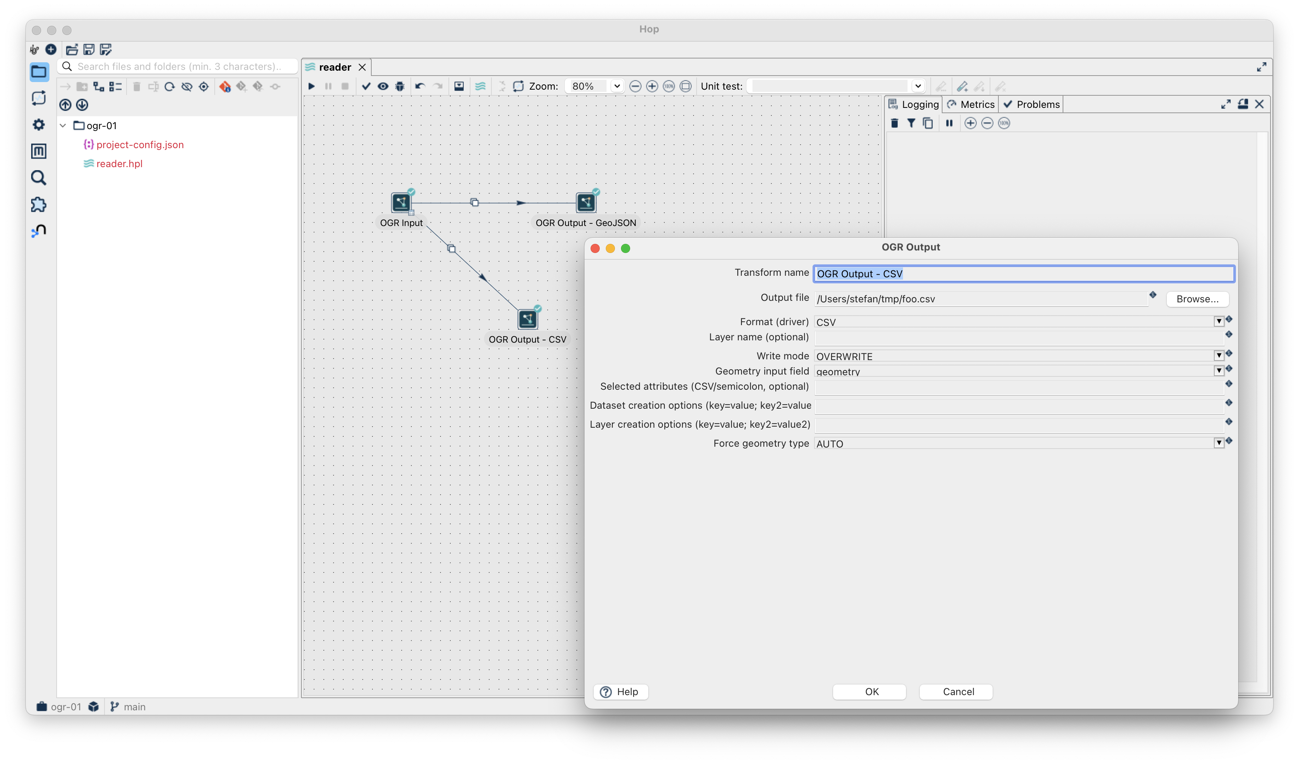Screen dimensions: 1299x765
Task: Collapse the ogr-01 folder tree
Action: [x=63, y=125]
